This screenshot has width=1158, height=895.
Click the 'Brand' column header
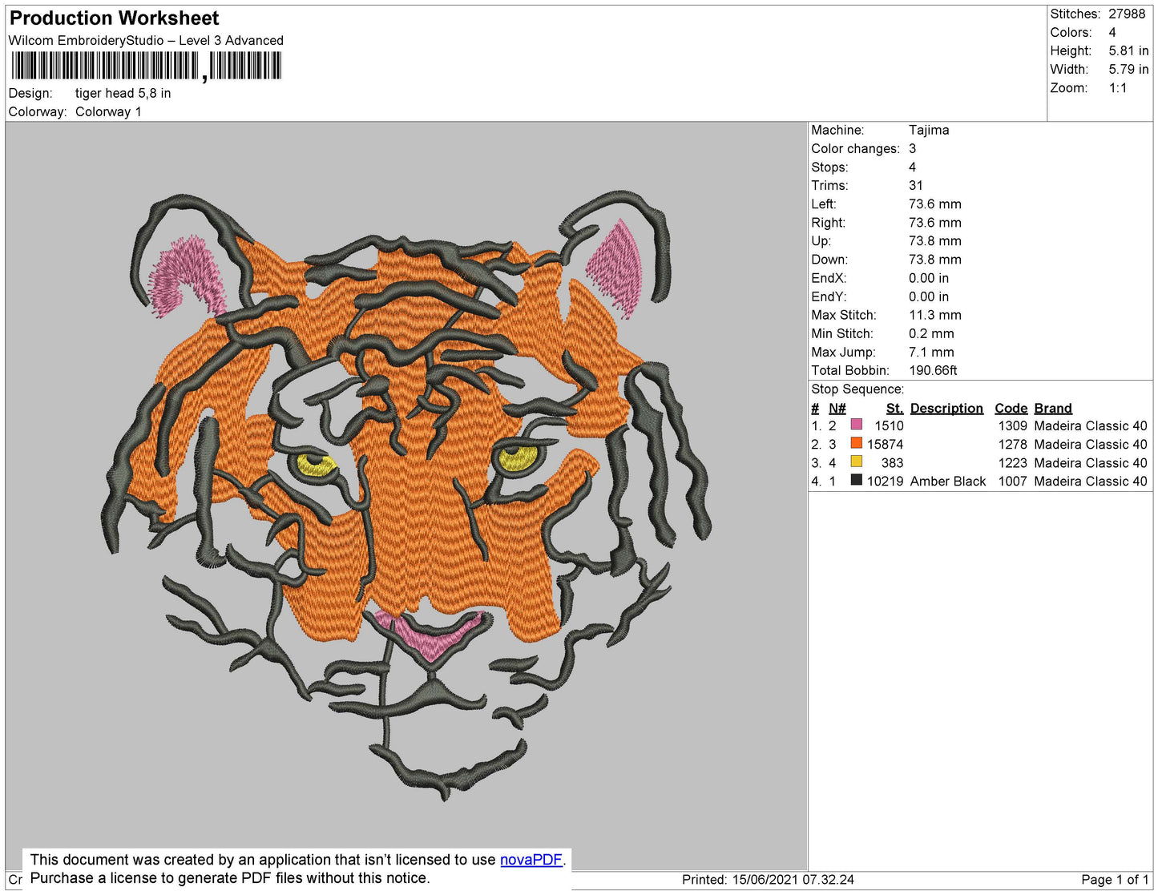[1053, 408]
